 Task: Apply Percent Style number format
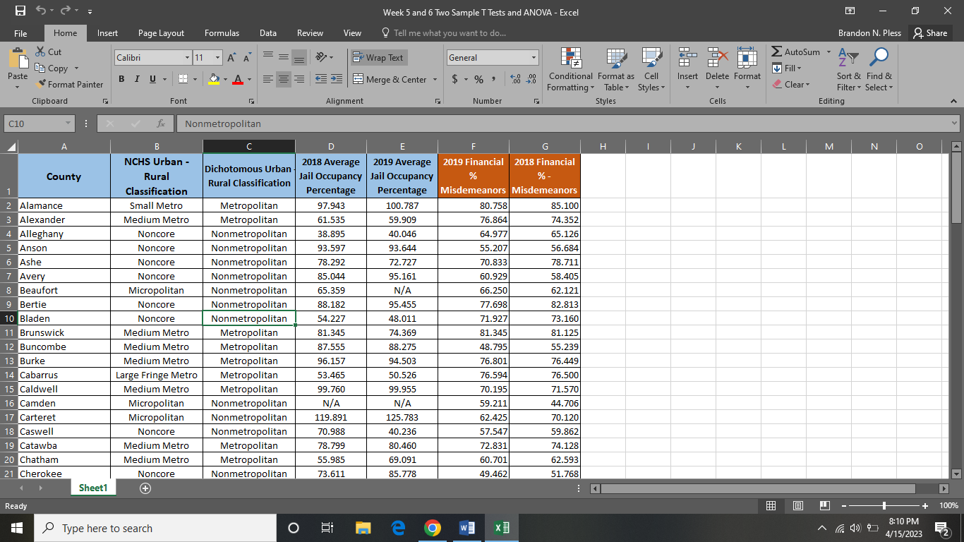[x=477, y=79]
